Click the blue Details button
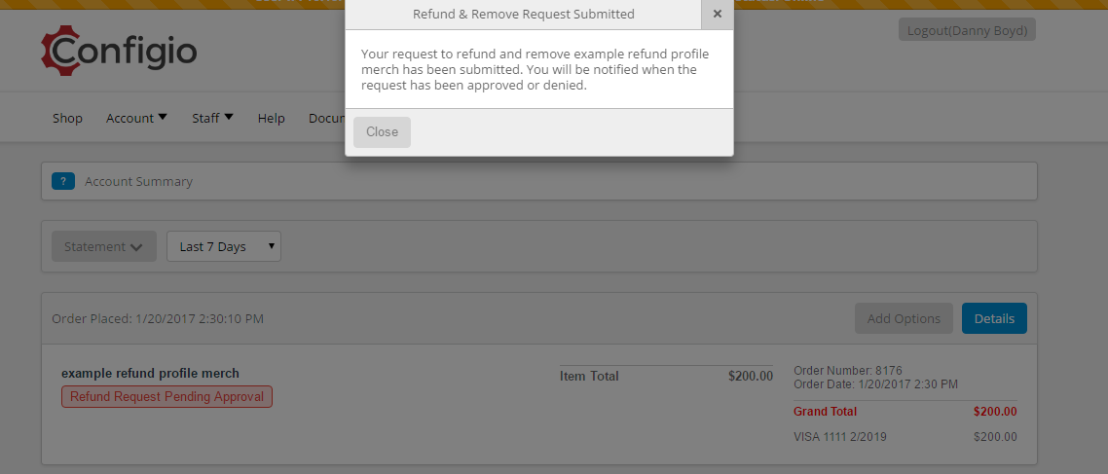1108x474 pixels. [x=994, y=318]
